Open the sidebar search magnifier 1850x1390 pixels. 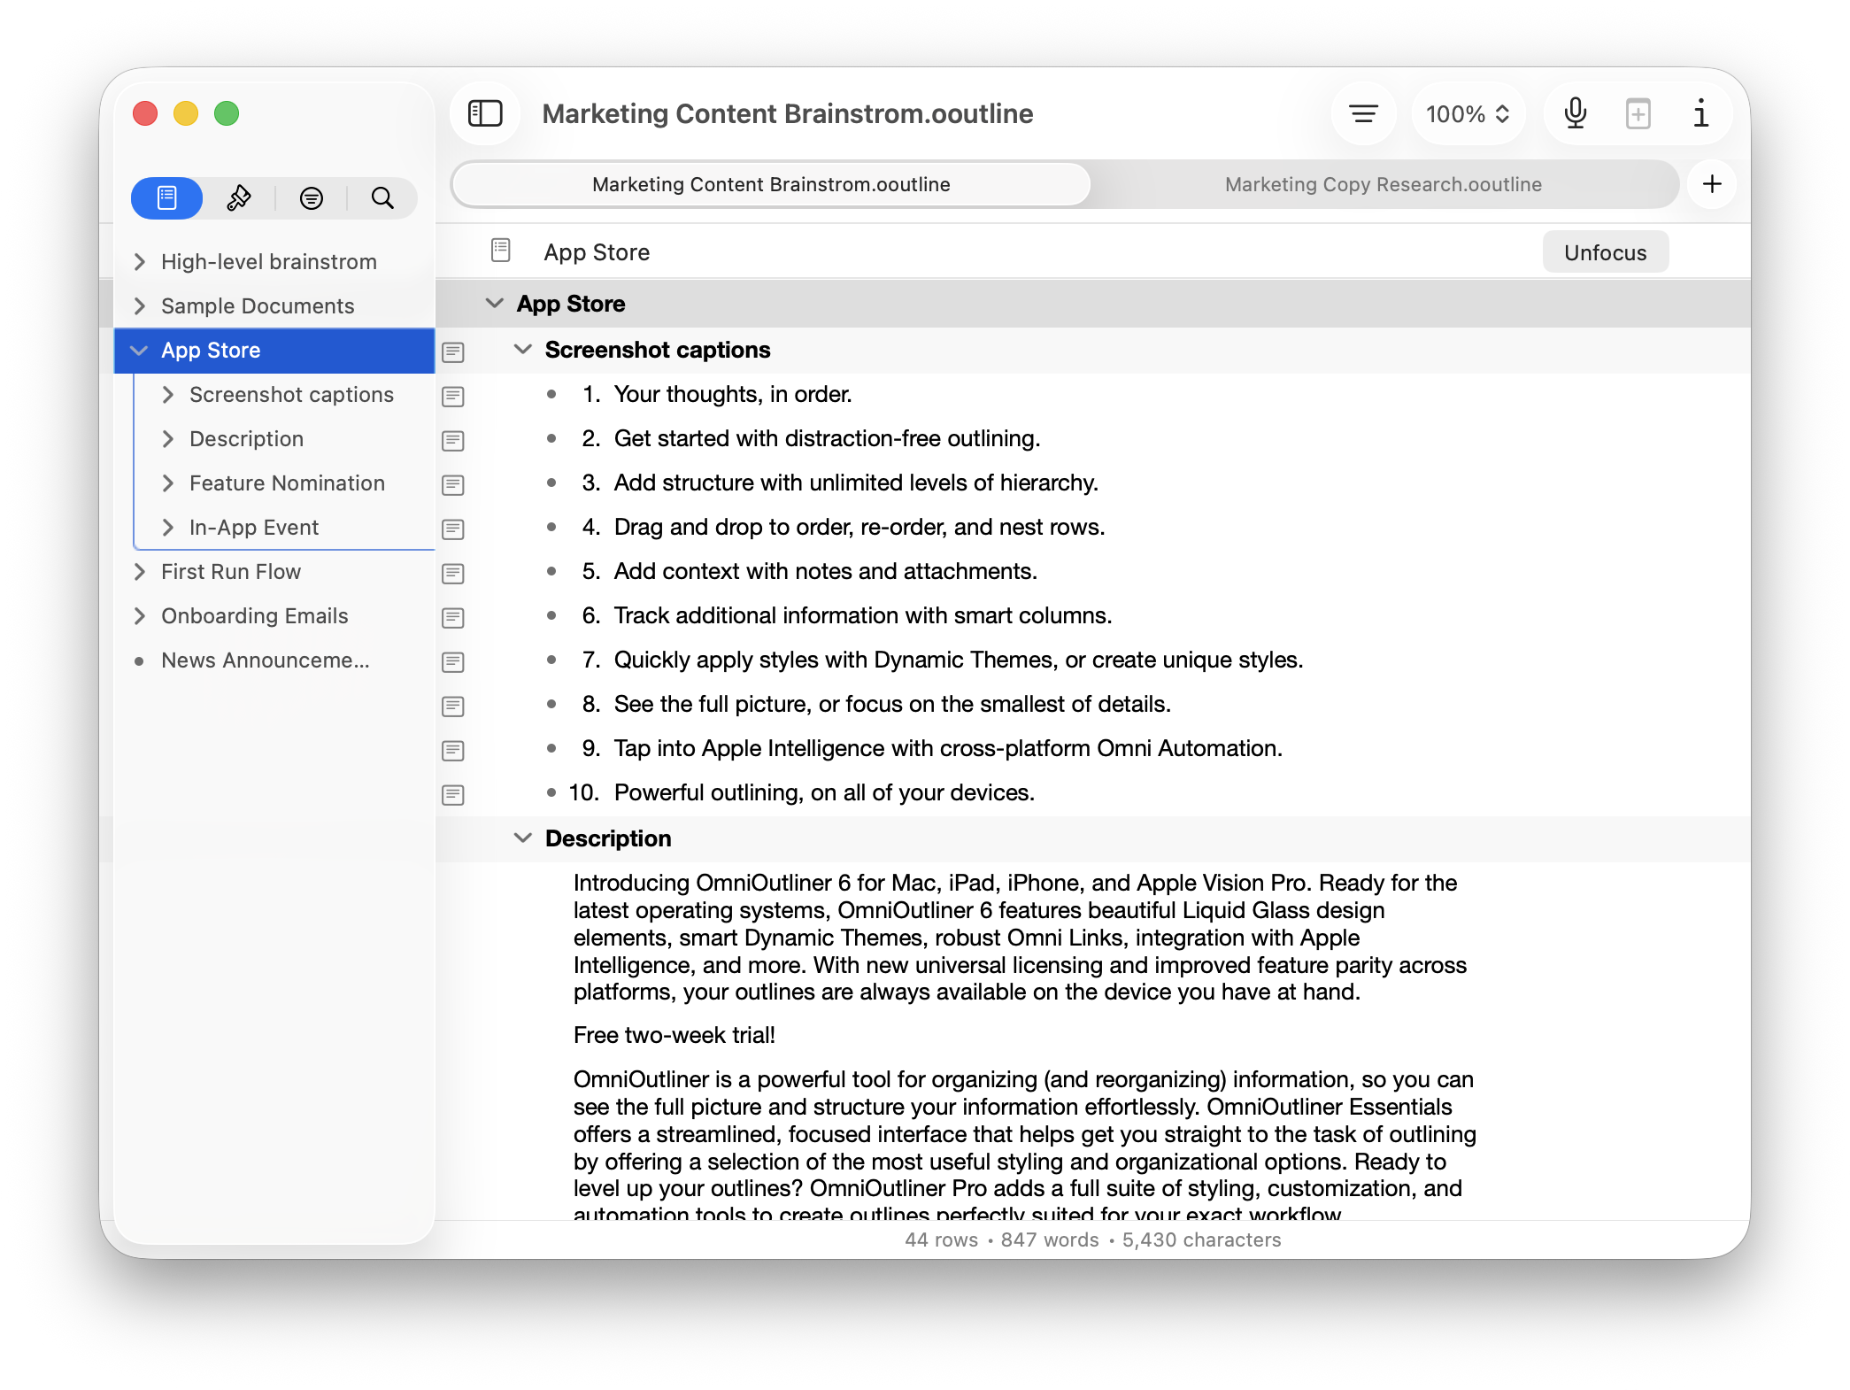(x=382, y=197)
